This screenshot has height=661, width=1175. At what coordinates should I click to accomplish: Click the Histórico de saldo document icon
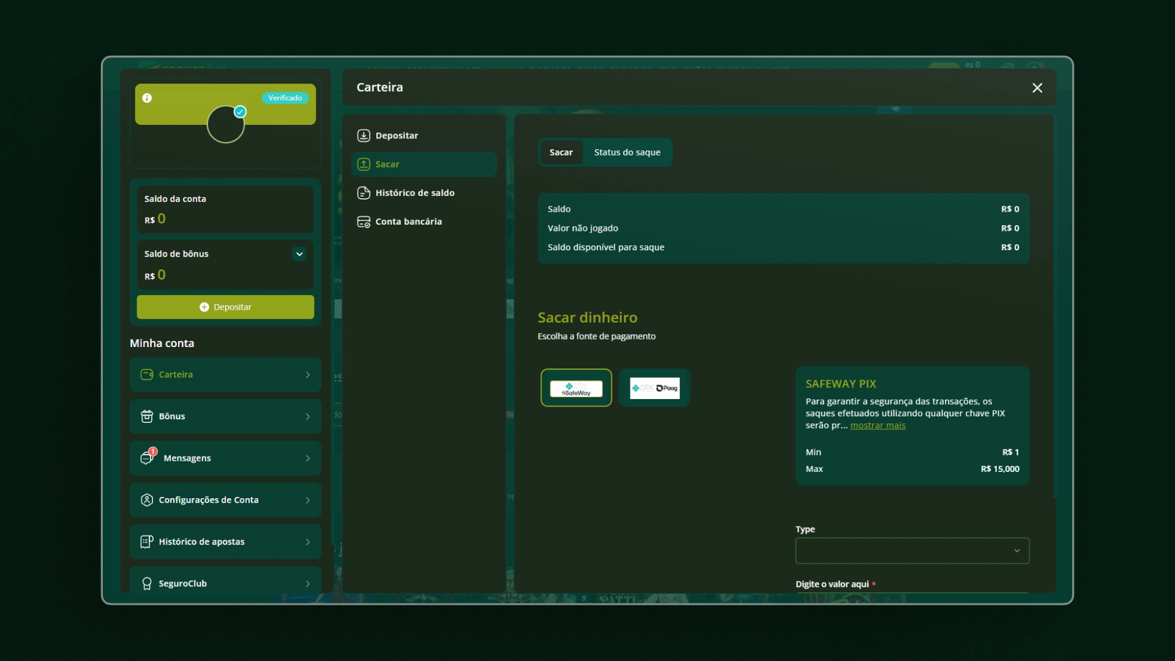click(364, 193)
